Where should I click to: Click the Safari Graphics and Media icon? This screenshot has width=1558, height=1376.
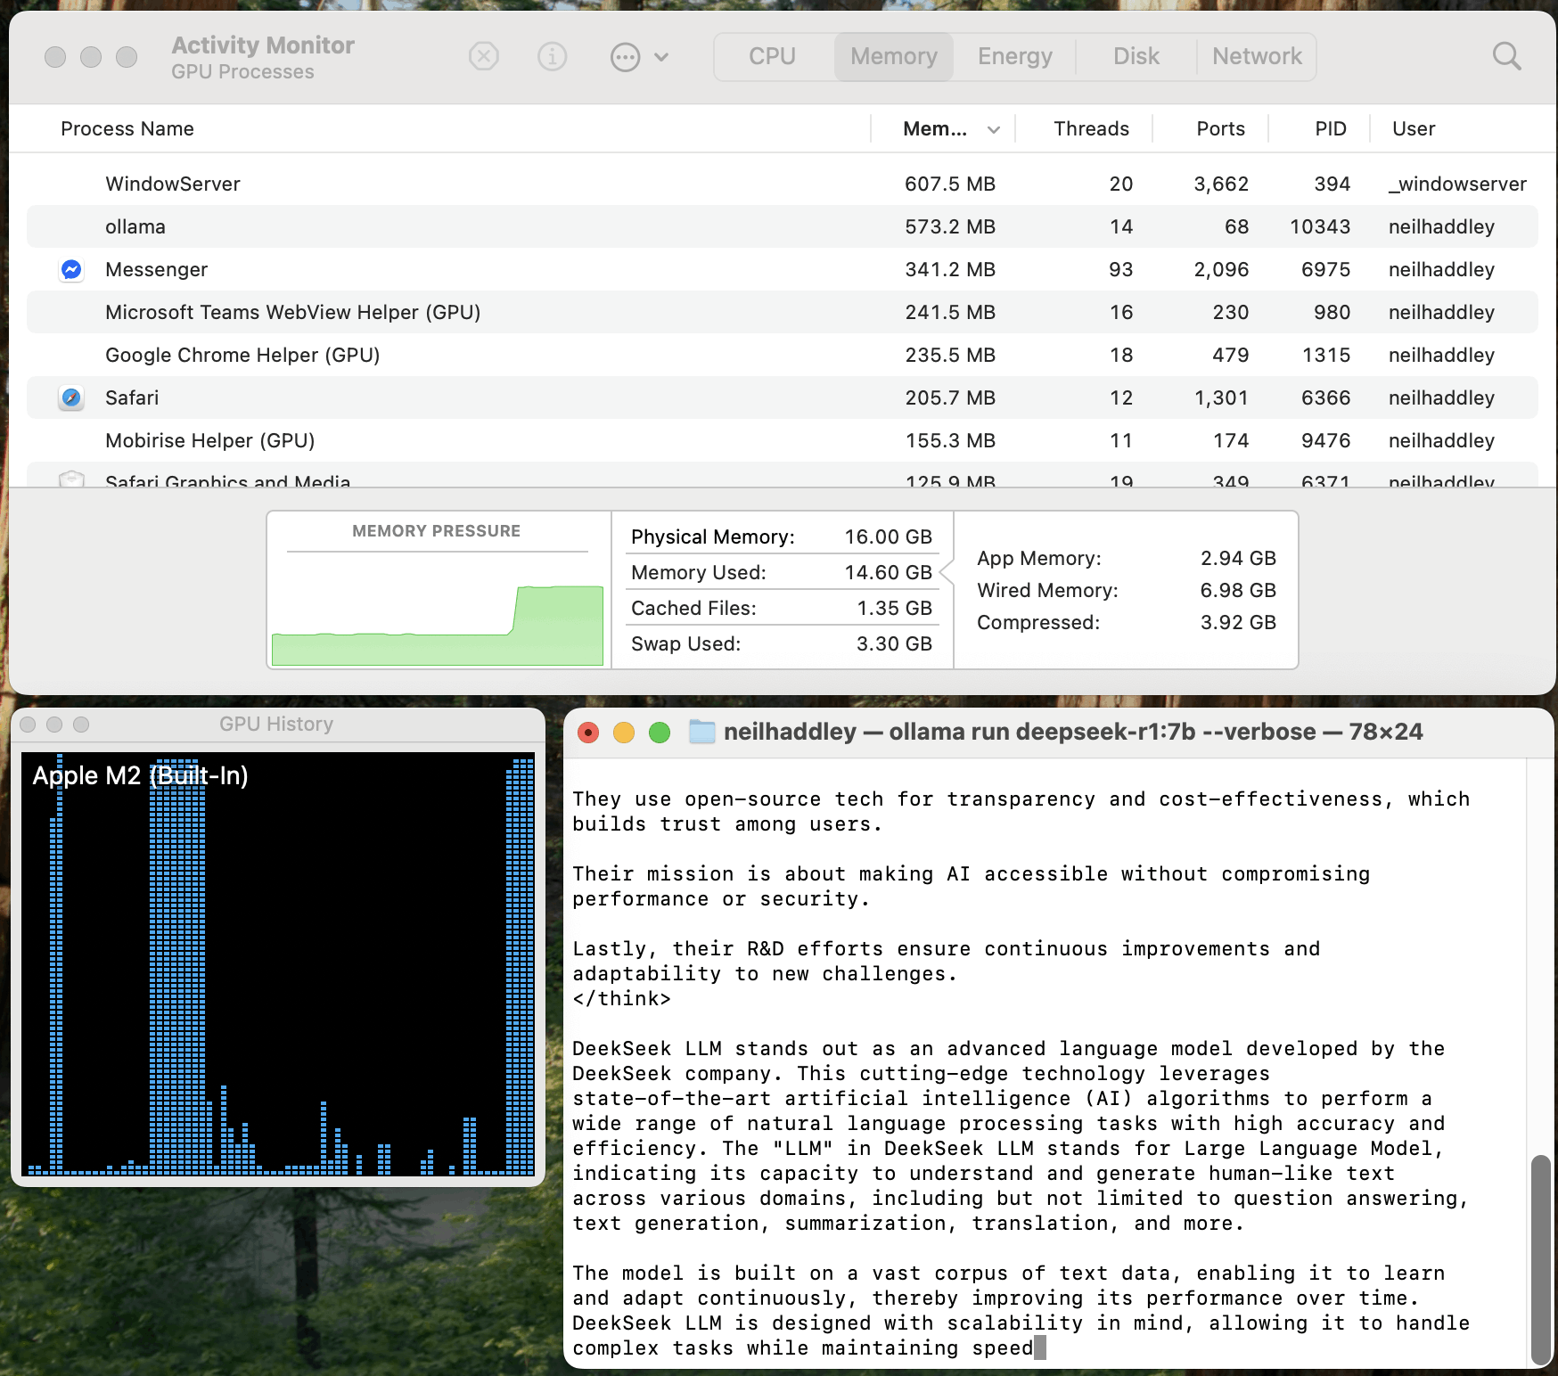pyautogui.click(x=71, y=479)
